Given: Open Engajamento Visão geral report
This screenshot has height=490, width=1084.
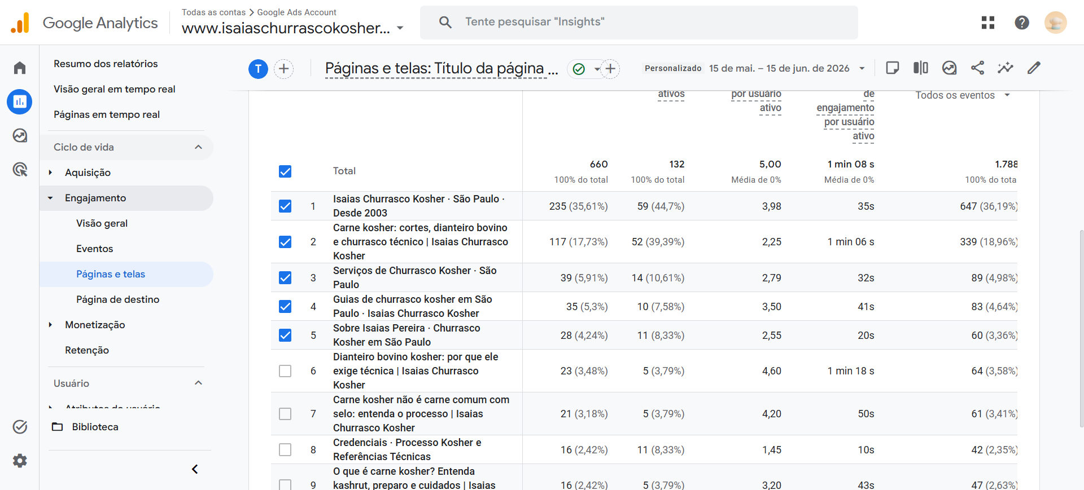Looking at the screenshot, I should coord(102,223).
